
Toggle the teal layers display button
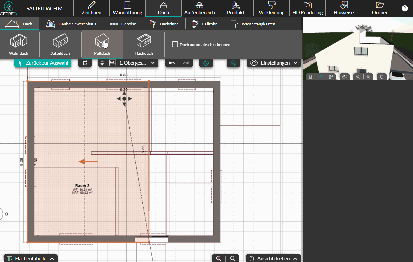pyautogui.click(x=233, y=63)
